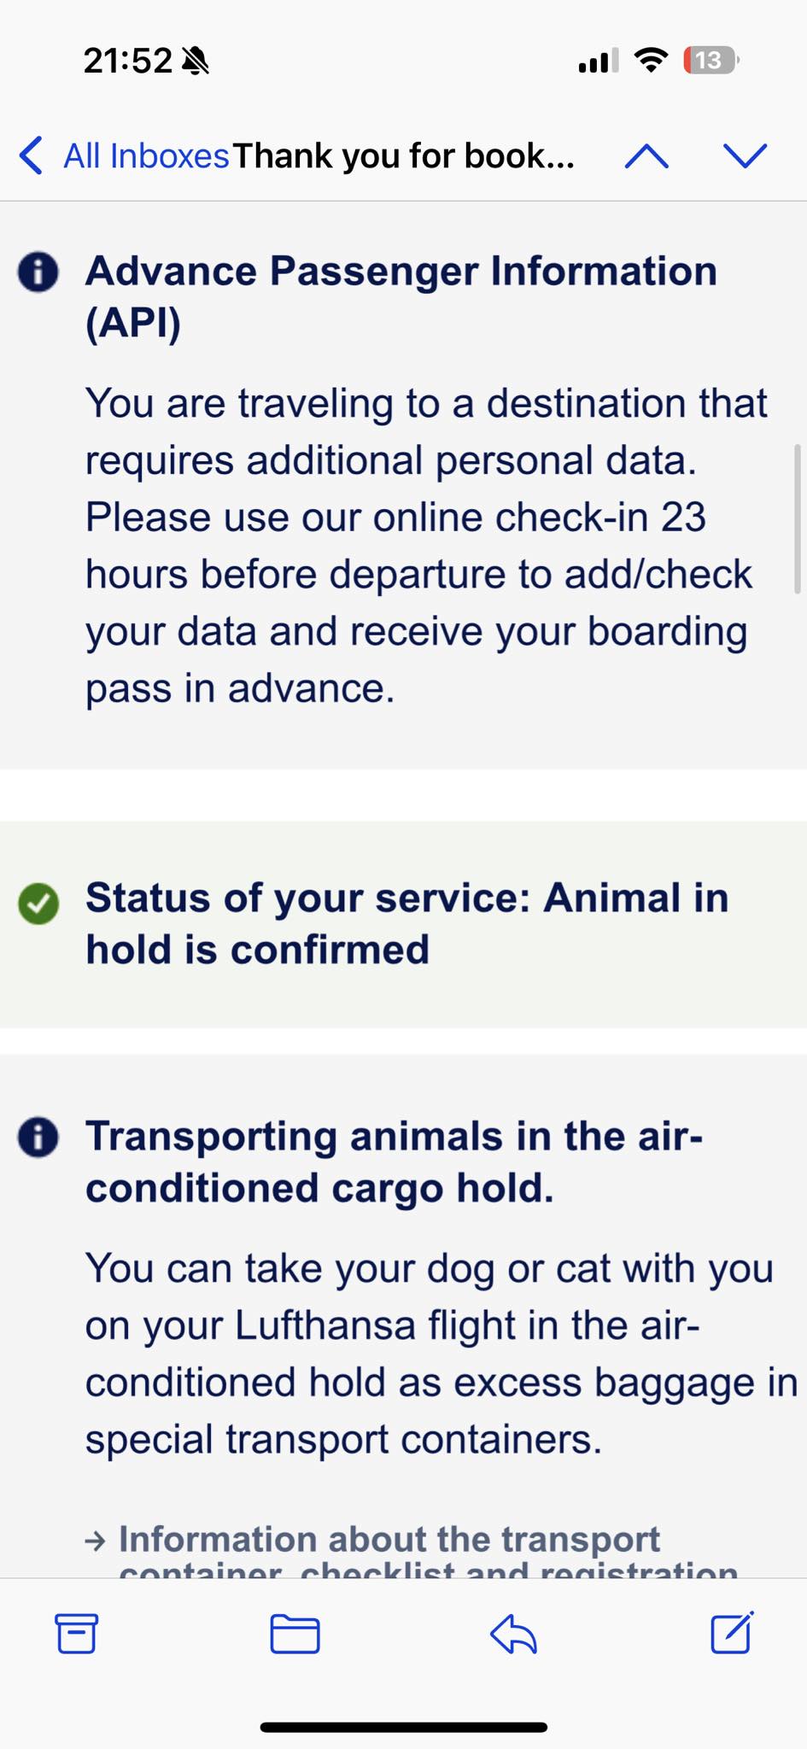Tap the Archive icon in bottom toolbar
Image resolution: width=807 pixels, height=1749 pixels.
76,1634
